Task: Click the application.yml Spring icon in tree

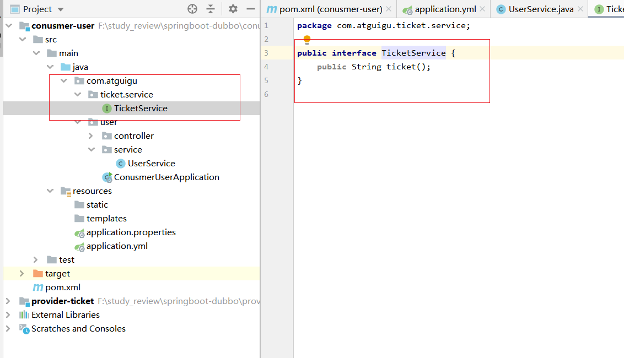Action: (79, 247)
